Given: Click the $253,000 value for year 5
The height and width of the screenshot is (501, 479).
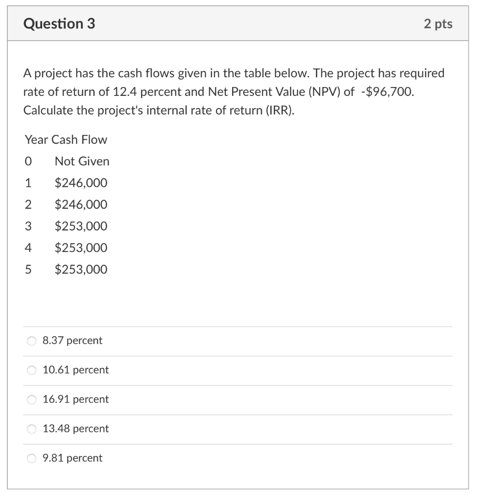Looking at the screenshot, I should pos(81,269).
